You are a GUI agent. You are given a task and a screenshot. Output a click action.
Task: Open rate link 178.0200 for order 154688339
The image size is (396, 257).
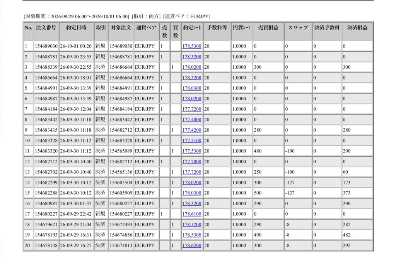tap(192, 67)
